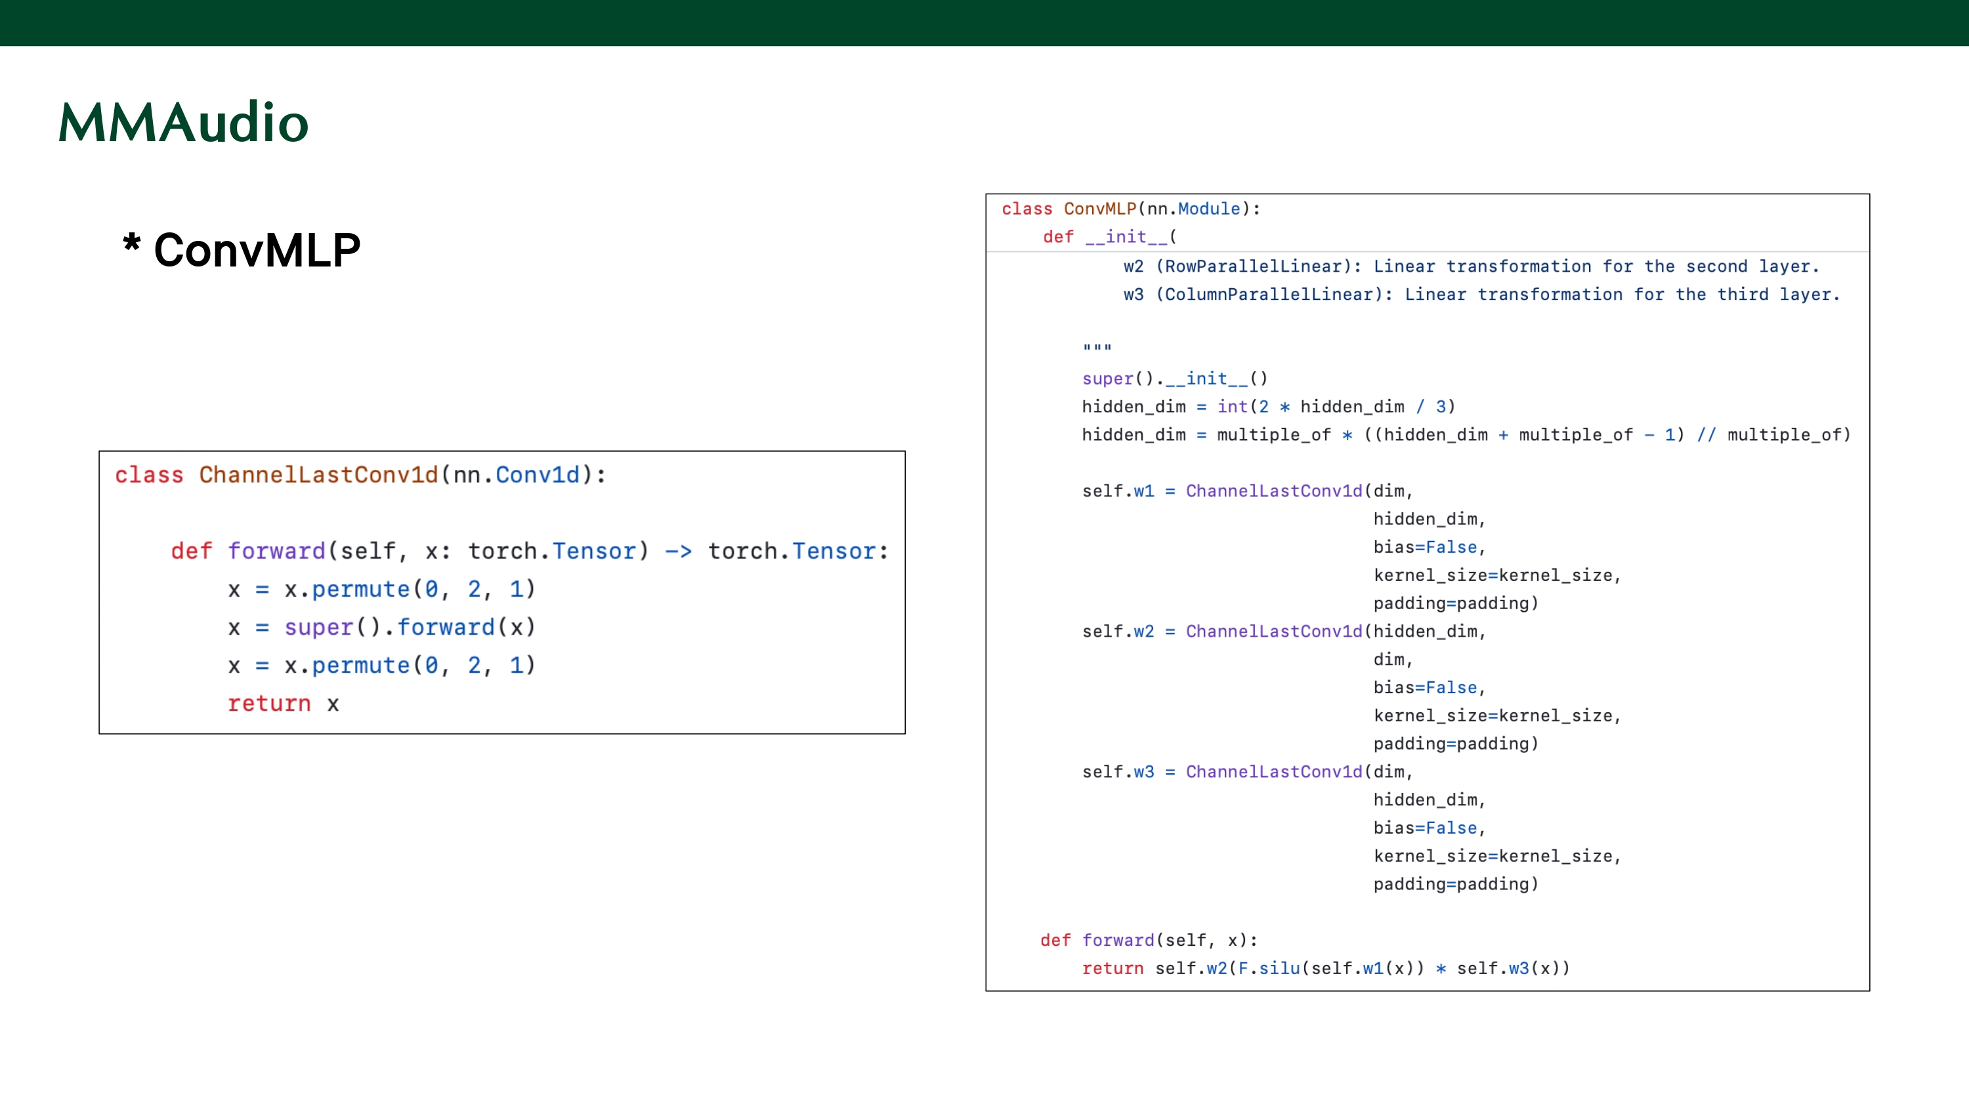Image resolution: width=1969 pixels, height=1108 pixels.
Task: Click class ConvMLP(nn.Module) line
Action: tap(1130, 209)
